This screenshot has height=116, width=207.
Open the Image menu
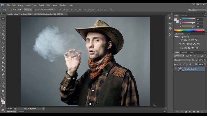click(20, 5)
